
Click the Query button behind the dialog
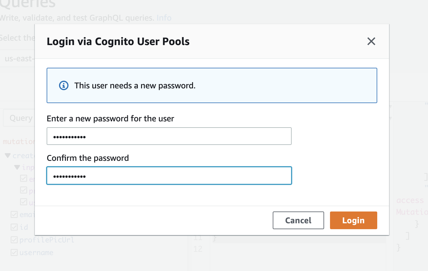(x=19, y=118)
